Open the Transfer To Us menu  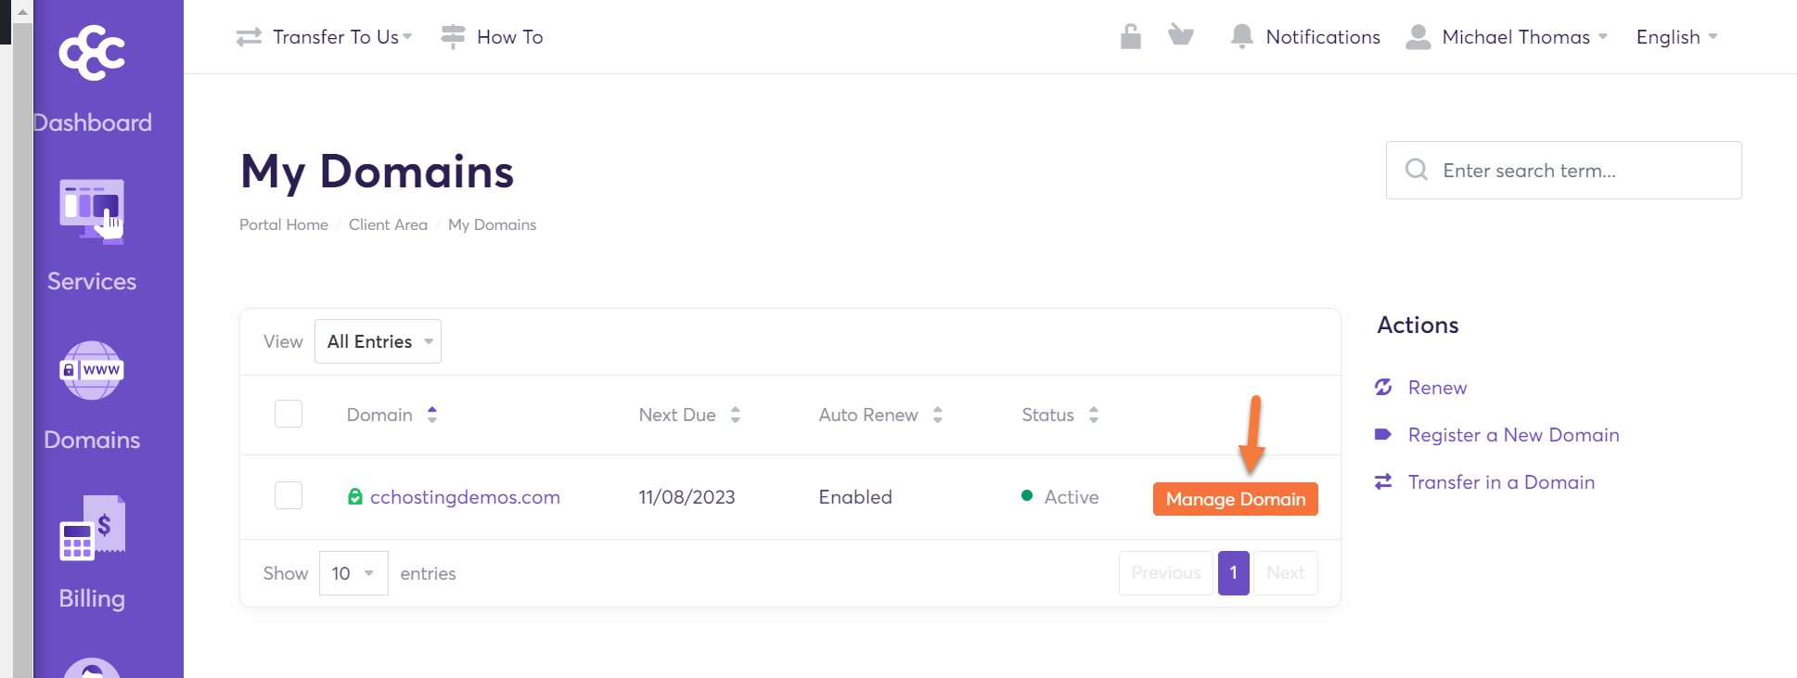tap(325, 37)
